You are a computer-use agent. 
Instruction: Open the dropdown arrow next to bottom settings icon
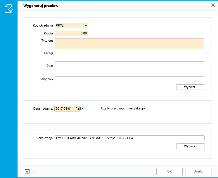pyautogui.click(x=33, y=171)
